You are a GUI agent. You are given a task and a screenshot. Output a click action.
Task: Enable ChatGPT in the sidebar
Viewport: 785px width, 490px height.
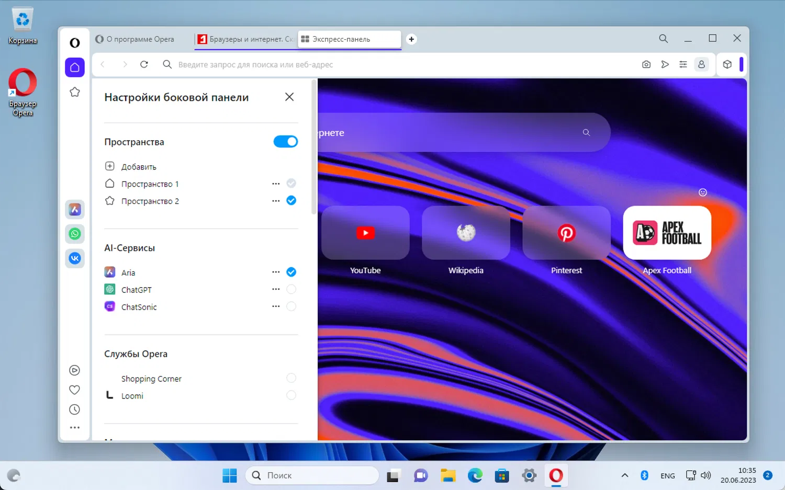291,289
